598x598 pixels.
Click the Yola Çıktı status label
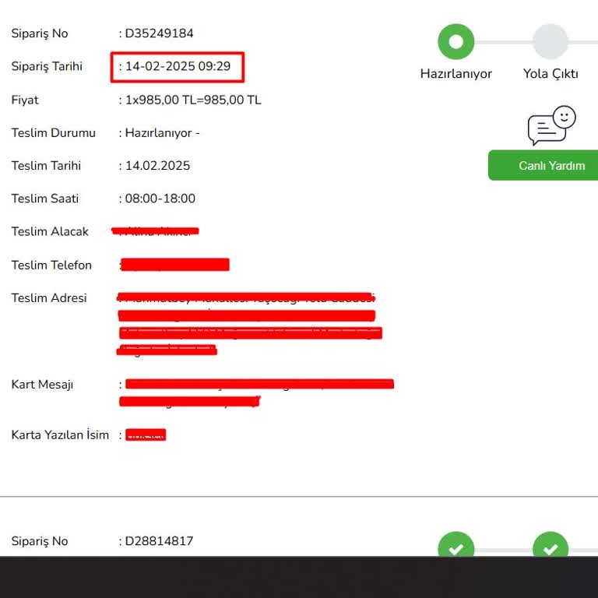551,74
